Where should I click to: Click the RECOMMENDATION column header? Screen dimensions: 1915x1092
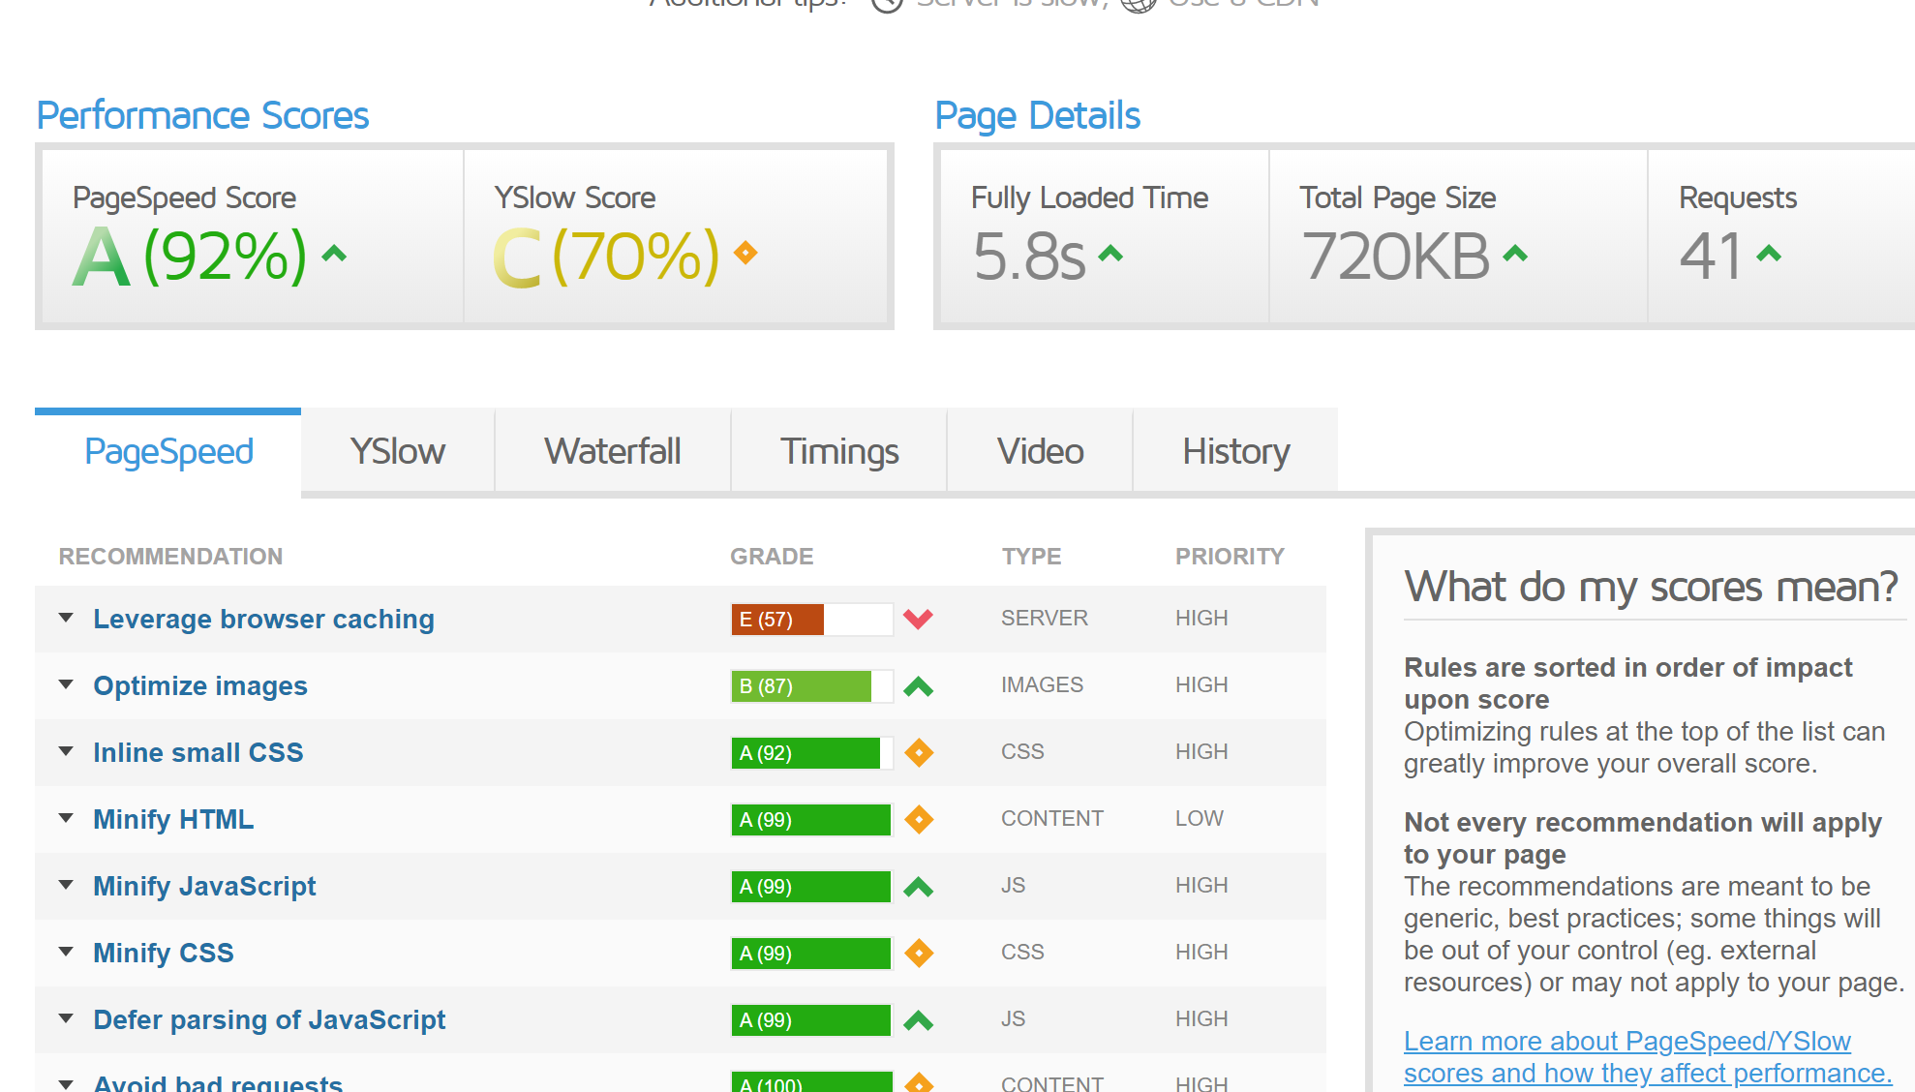click(x=170, y=557)
